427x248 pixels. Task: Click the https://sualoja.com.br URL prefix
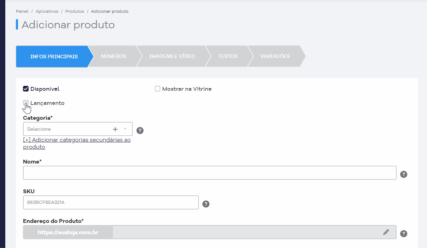[68, 232]
